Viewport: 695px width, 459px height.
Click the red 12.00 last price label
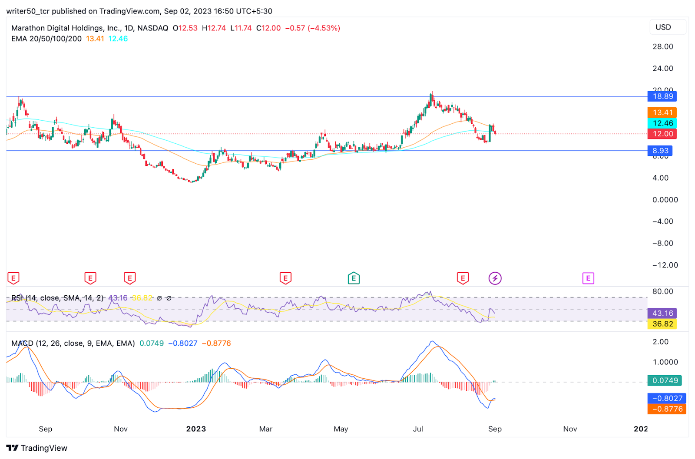tap(662, 134)
